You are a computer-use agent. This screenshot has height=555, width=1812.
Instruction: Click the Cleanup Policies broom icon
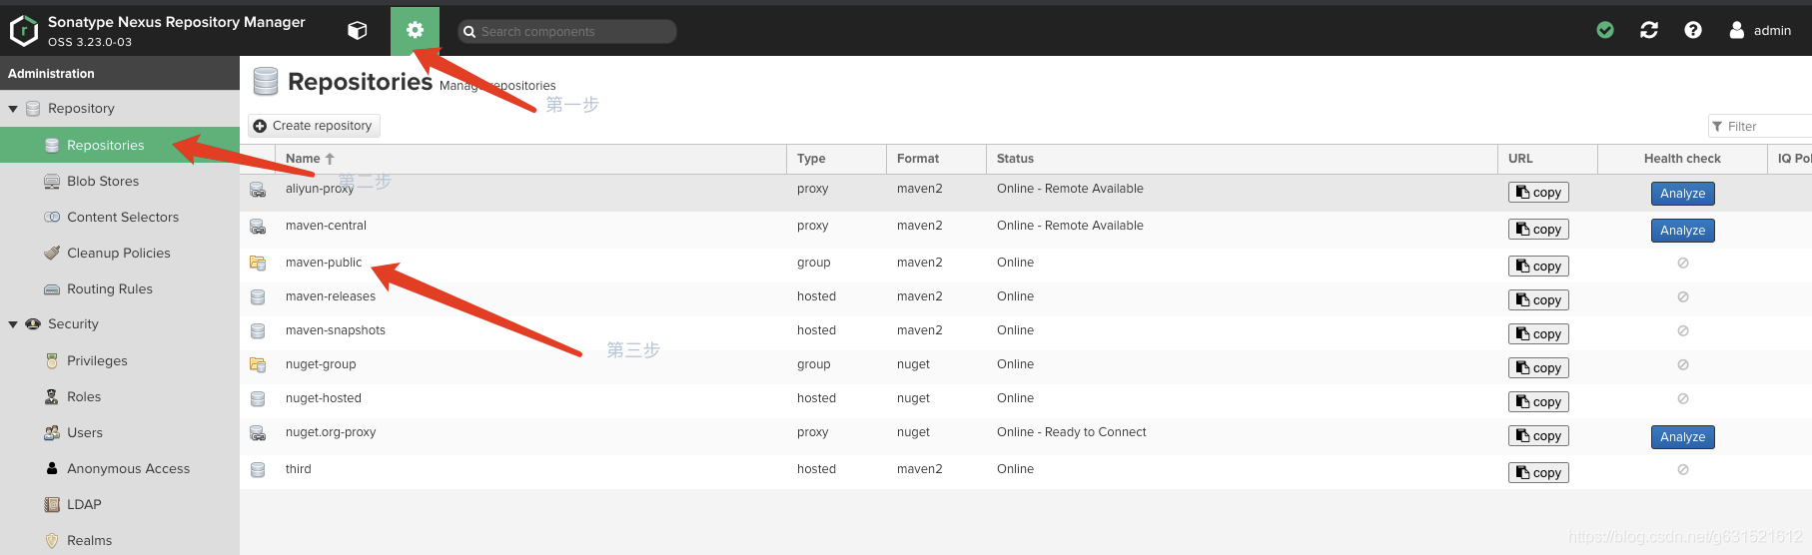pos(52,253)
